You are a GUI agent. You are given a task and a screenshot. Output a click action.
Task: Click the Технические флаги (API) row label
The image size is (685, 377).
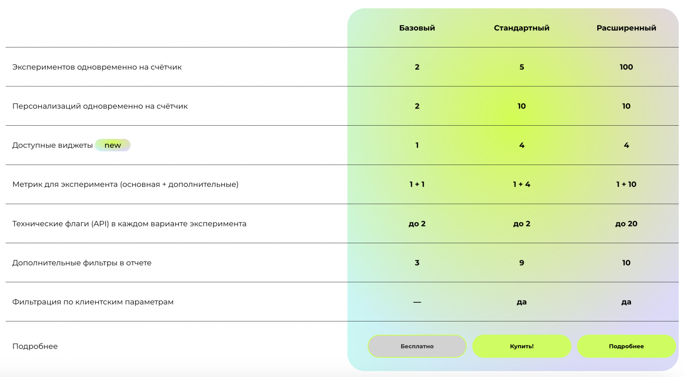[x=129, y=224]
